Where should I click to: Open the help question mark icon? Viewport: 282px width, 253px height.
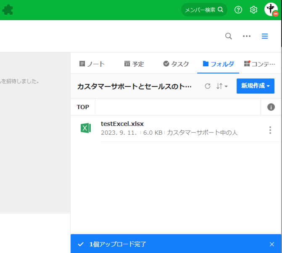coord(238,10)
